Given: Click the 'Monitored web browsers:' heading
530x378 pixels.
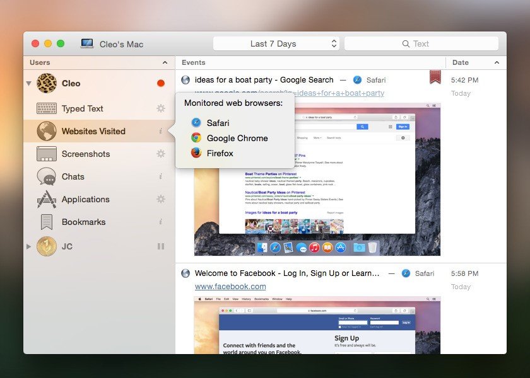Looking at the screenshot, I should click(233, 103).
